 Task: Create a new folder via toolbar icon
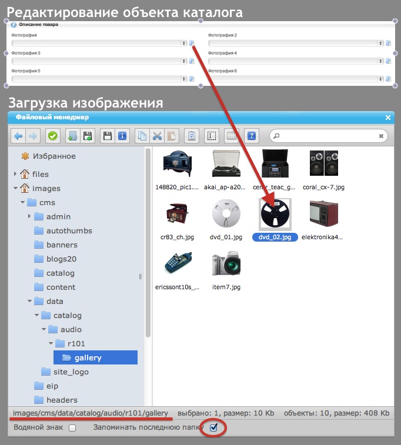click(73, 136)
